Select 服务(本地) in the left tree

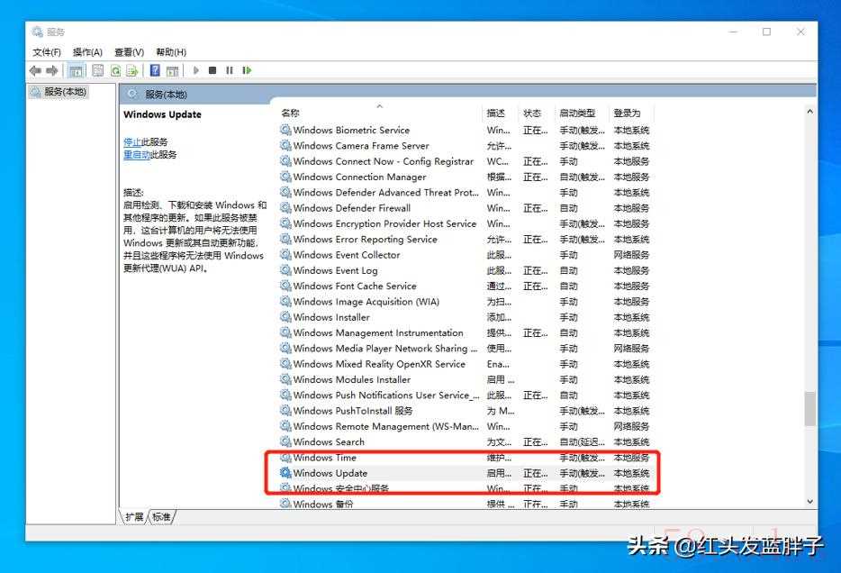tap(59, 92)
